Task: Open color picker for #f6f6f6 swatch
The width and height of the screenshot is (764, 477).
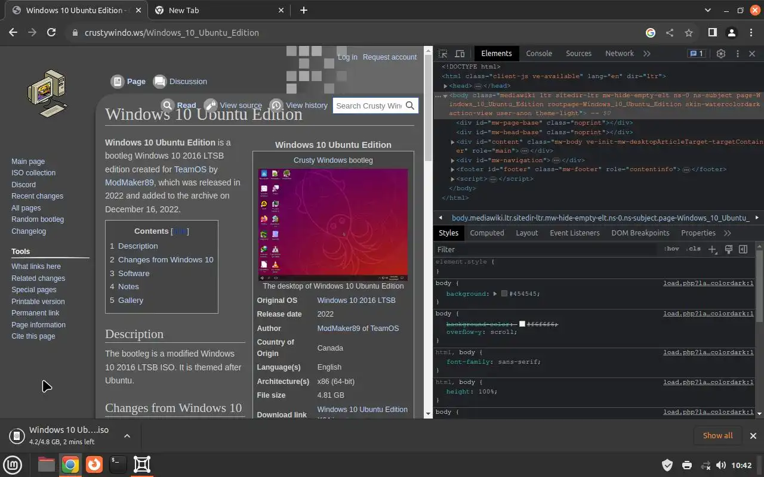Action: [x=522, y=324]
